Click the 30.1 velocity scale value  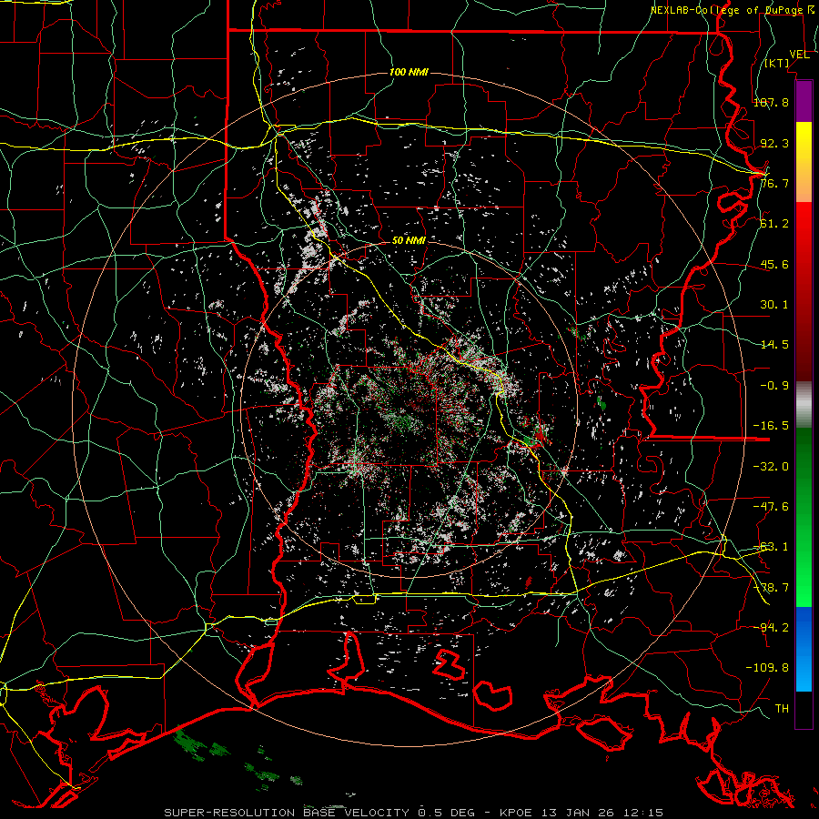tap(774, 305)
